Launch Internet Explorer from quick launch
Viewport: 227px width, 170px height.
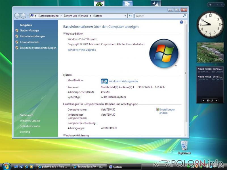pos(26,167)
